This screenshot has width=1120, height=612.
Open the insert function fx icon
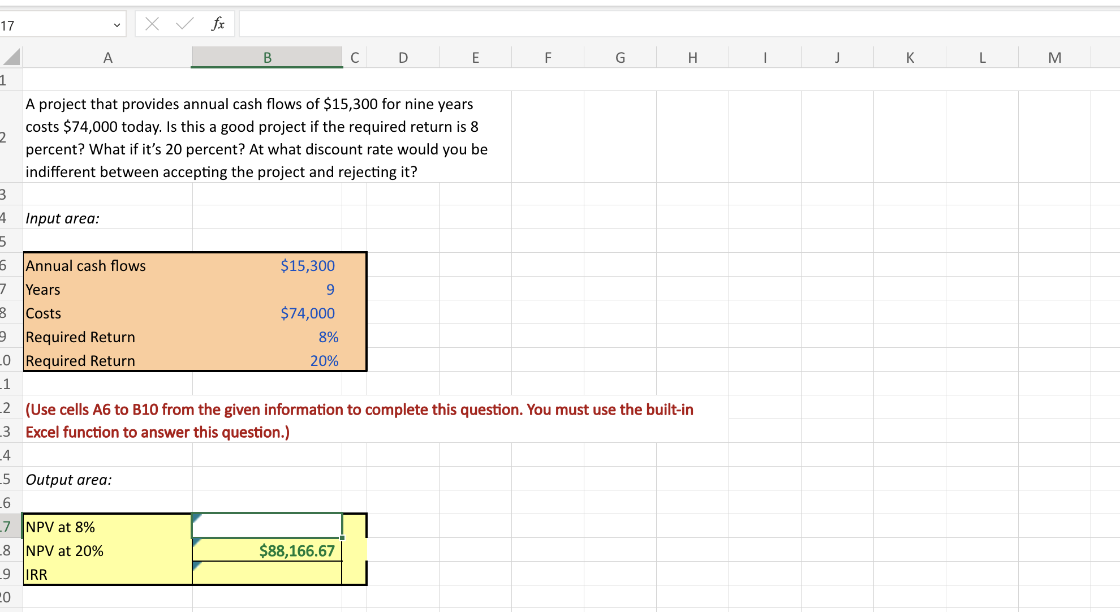point(218,24)
